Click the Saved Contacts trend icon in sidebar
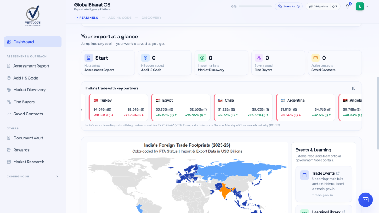The height and width of the screenshot is (213, 379). [9, 114]
